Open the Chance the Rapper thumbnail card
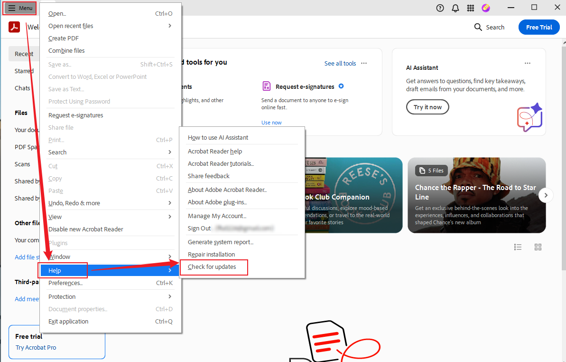Image resolution: width=566 pixels, height=362 pixels. 476,195
